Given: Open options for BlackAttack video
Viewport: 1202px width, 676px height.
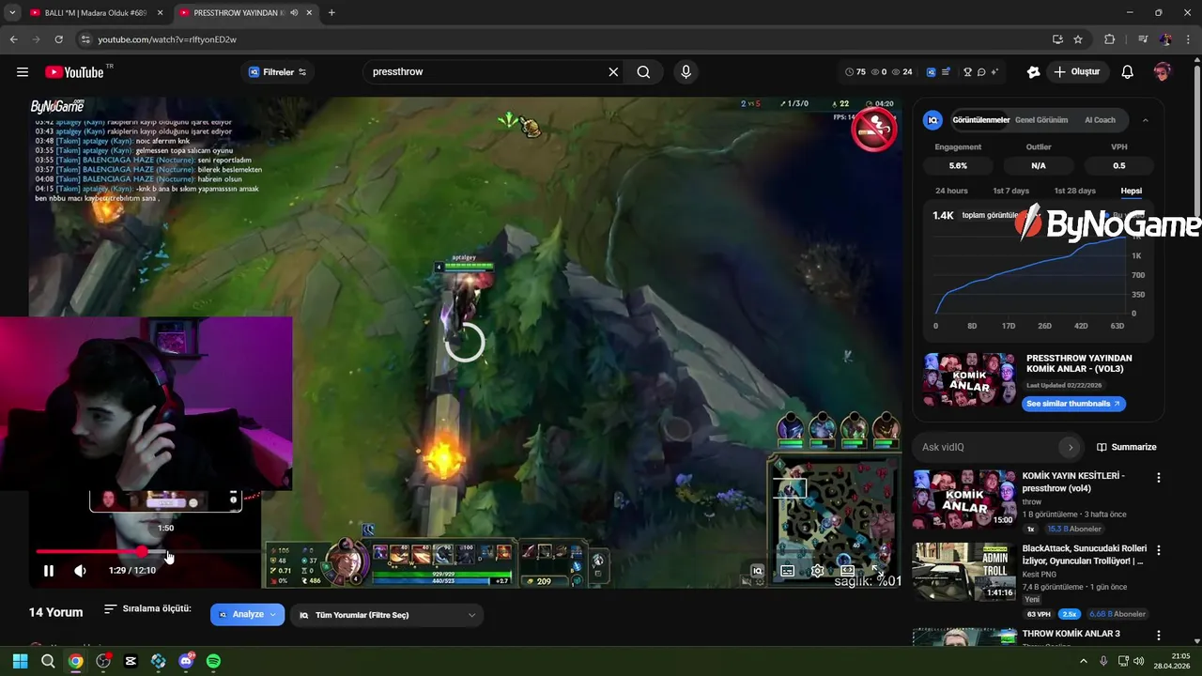Looking at the screenshot, I should click(x=1158, y=550).
